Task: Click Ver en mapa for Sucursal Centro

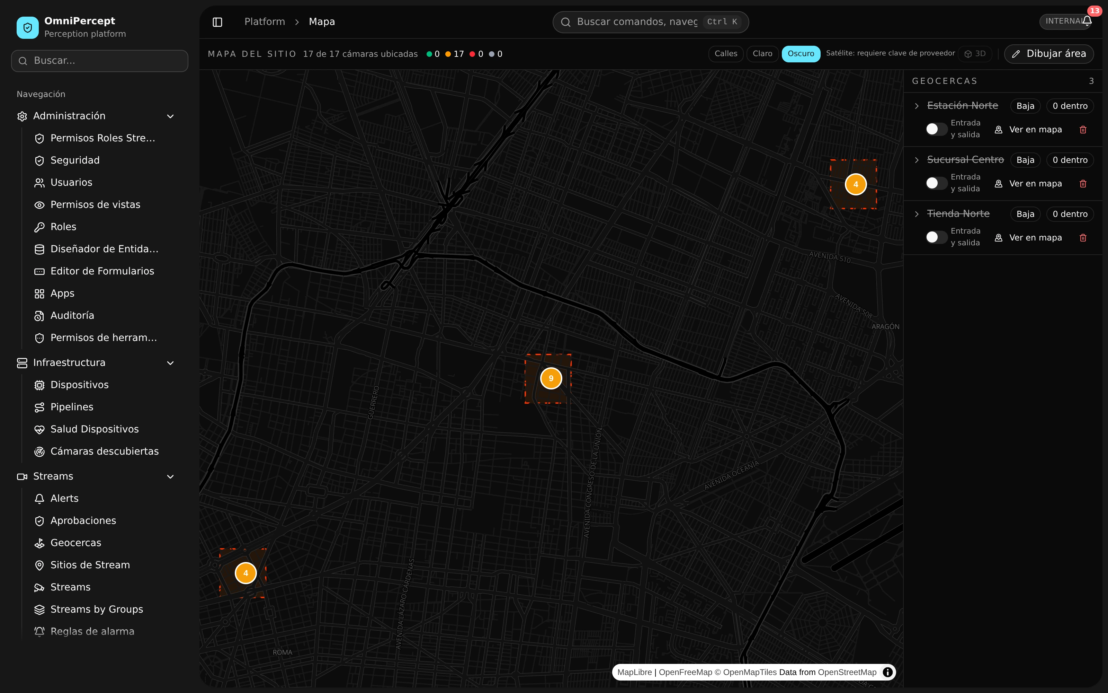Action: [x=1028, y=184]
